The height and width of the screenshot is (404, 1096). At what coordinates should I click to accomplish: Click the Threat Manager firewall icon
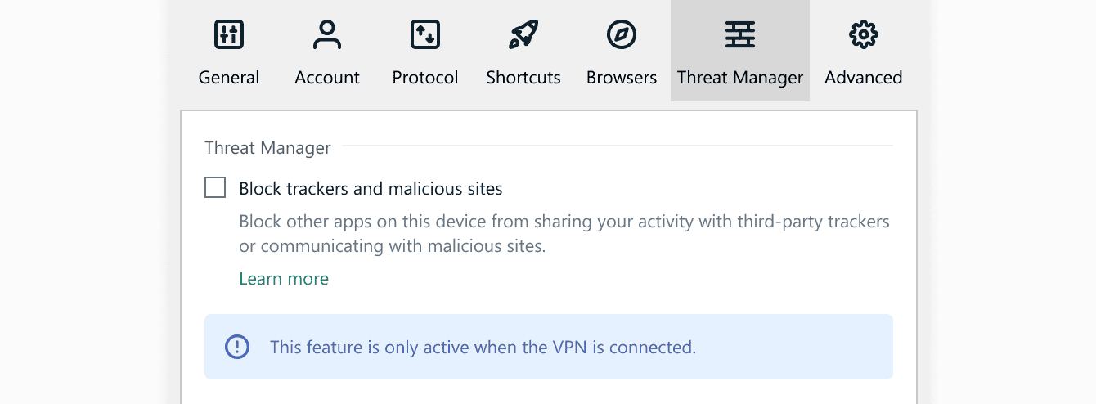click(x=740, y=34)
